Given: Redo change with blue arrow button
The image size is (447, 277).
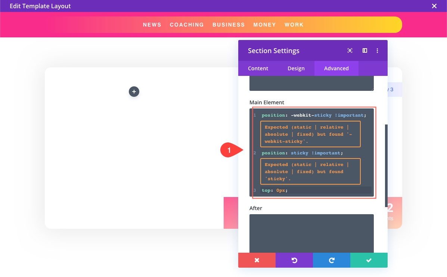Looking at the screenshot, I should tap(332, 260).
